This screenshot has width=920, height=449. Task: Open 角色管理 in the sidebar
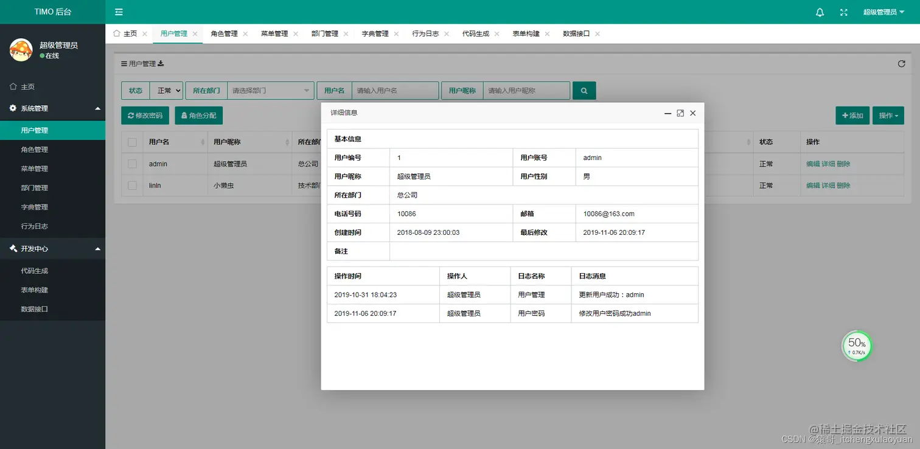coord(52,150)
